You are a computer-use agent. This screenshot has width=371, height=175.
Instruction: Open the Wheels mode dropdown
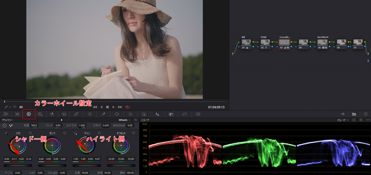(x=125, y=120)
